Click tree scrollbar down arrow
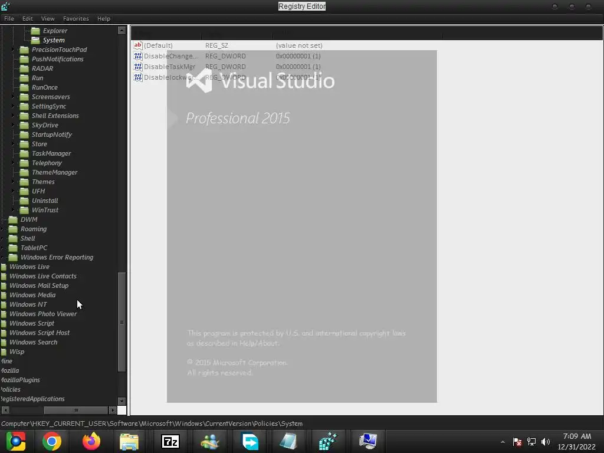Viewport: 604px width, 453px height. (x=122, y=401)
